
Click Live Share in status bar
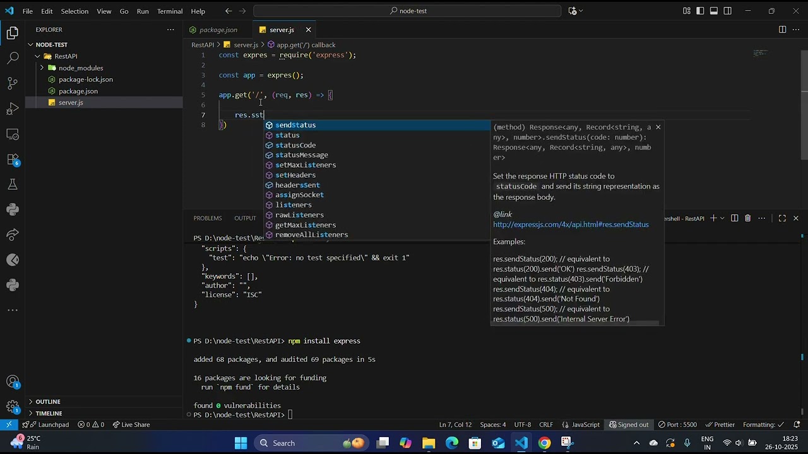[131, 424]
